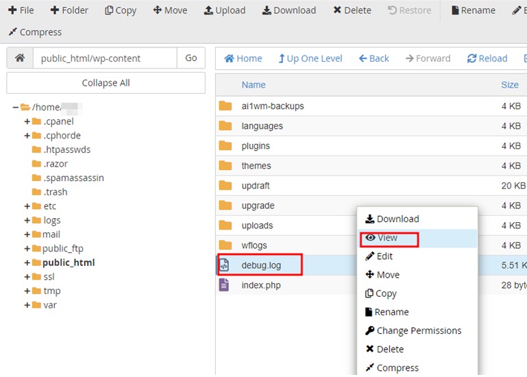Choose View from context menu
The width and height of the screenshot is (527, 377).
pos(417,238)
